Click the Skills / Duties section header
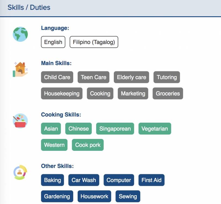 [x=29, y=7]
